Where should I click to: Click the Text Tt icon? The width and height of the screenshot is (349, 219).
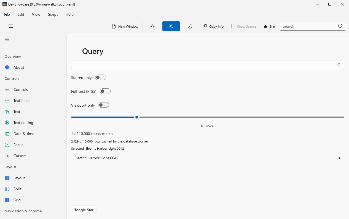coord(7,112)
